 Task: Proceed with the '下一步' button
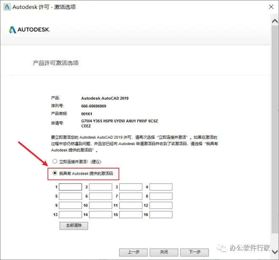pos(194,252)
